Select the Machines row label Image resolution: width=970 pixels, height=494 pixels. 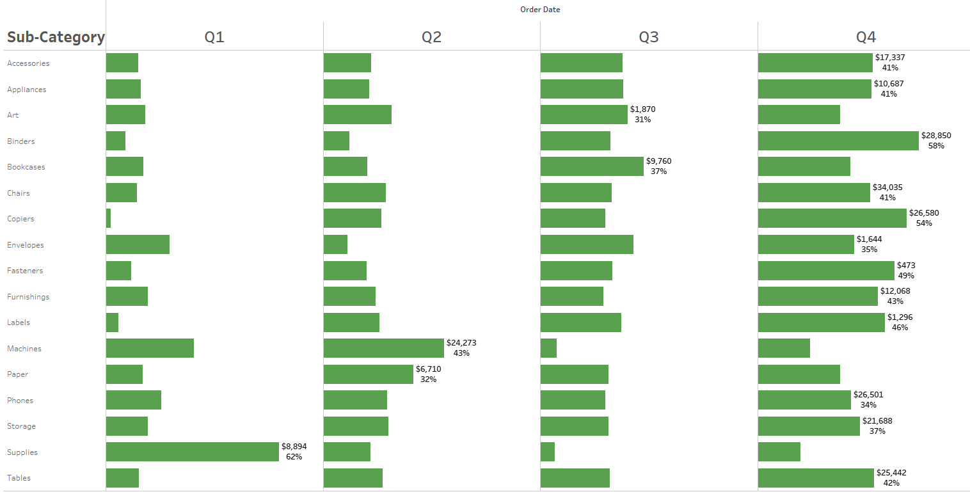[x=24, y=349]
